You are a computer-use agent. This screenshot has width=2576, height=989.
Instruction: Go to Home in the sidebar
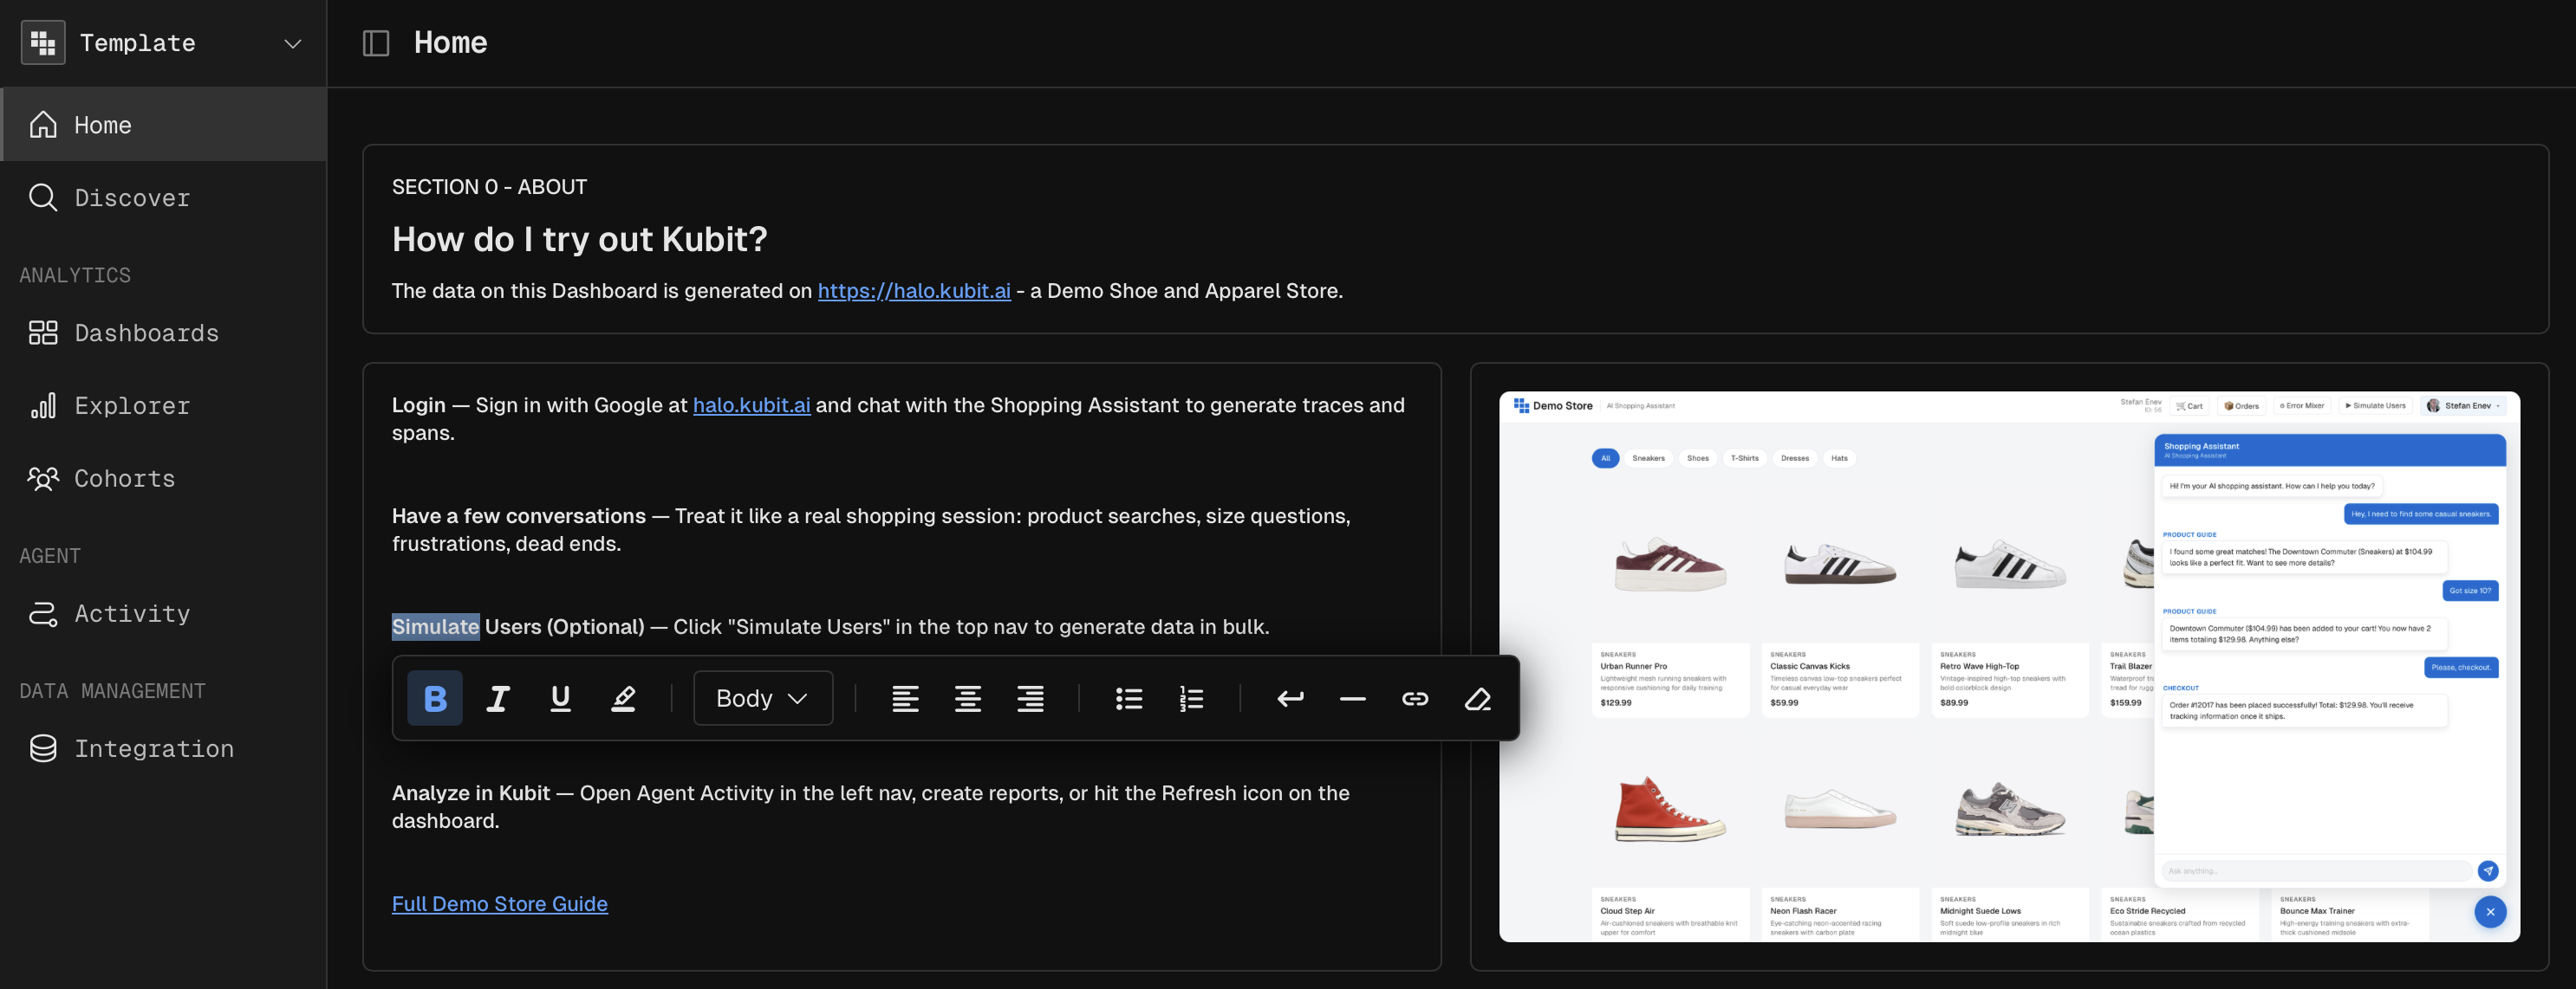[x=164, y=125]
